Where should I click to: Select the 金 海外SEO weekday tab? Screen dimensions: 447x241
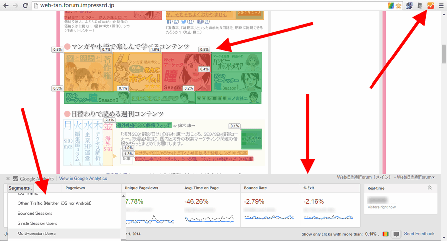108,142
